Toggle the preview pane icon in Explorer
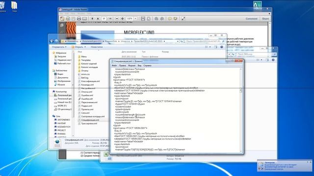The width and height of the screenshot is (314, 176). pos(215,47)
